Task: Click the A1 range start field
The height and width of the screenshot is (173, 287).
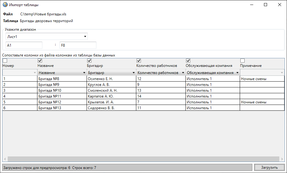Action: 24,45
